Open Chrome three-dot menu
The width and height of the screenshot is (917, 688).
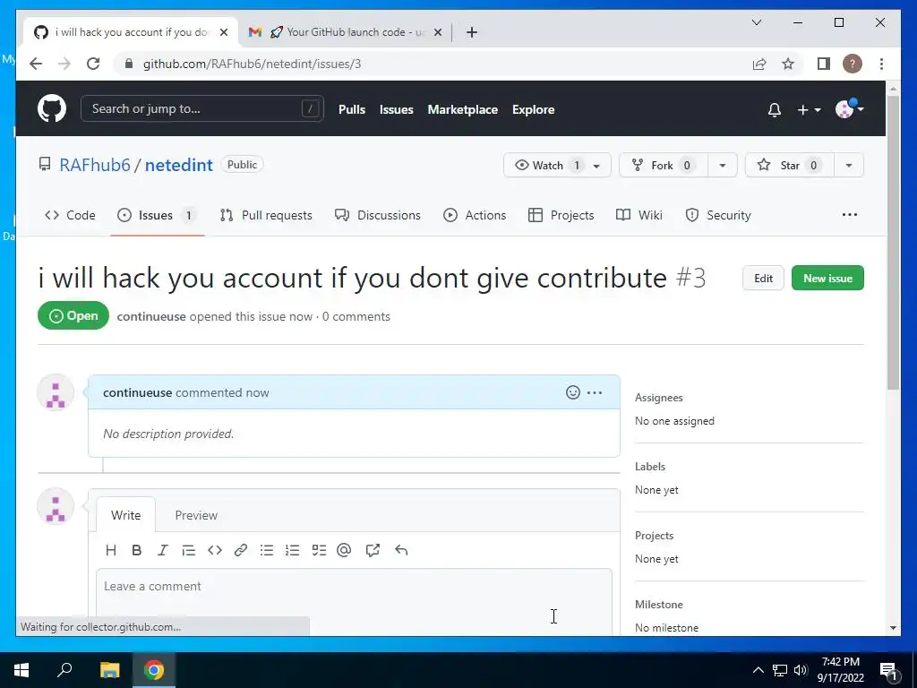tap(881, 64)
